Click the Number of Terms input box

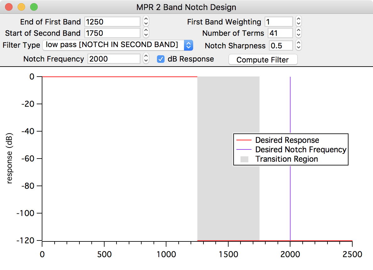coord(280,33)
